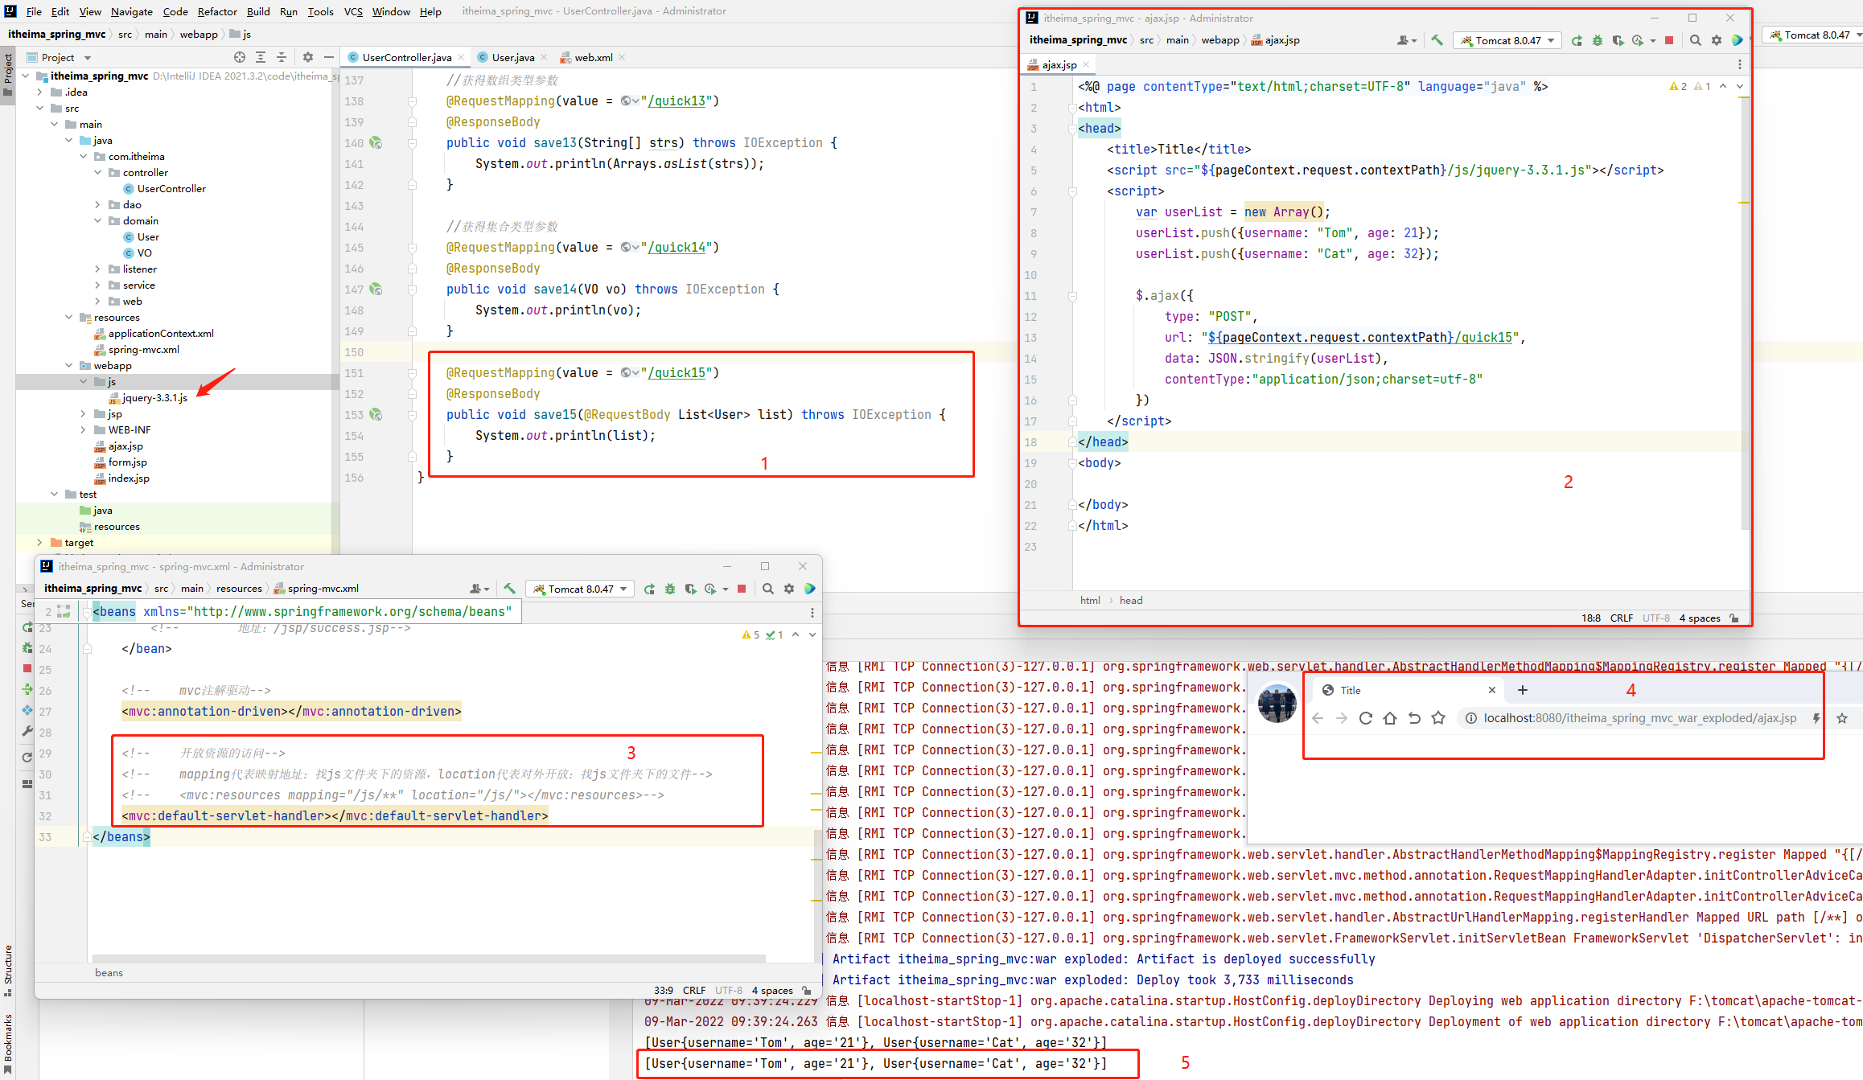This screenshot has height=1080, width=1863.
Task: Open Search Everywhere magnifier in ajax.jsp window
Action: pyautogui.click(x=1696, y=40)
